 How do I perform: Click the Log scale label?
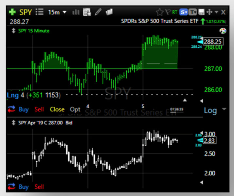[x=210, y=111]
